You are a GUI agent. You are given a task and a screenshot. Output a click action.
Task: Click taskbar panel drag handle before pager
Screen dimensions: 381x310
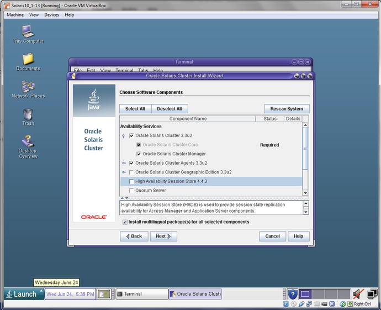click(284, 294)
